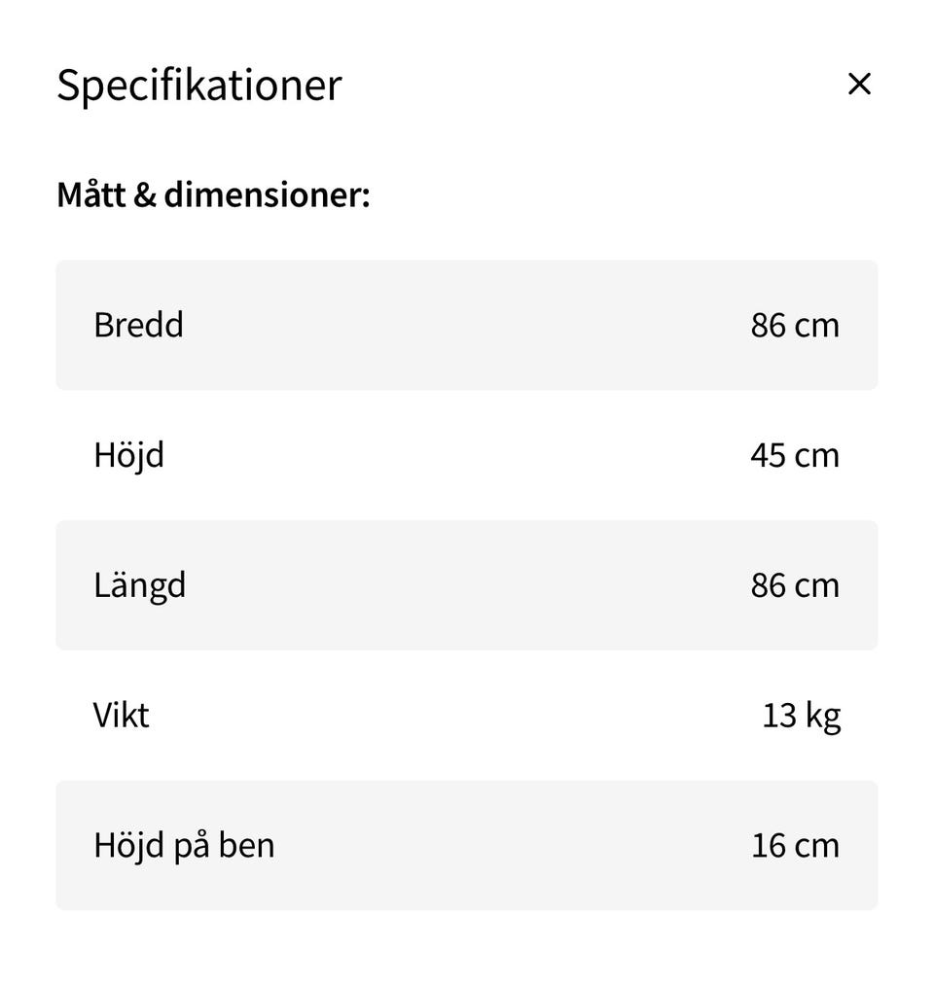Screen dimensions: 934x984
Task: Click empty middle of the 45 cm row
Action: [467, 455]
